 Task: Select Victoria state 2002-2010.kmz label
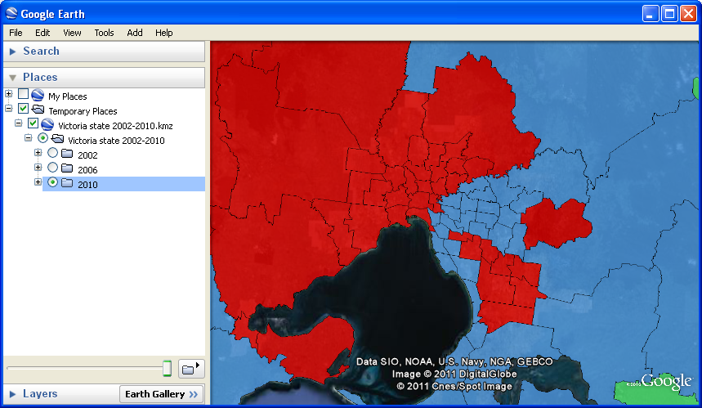click(115, 126)
